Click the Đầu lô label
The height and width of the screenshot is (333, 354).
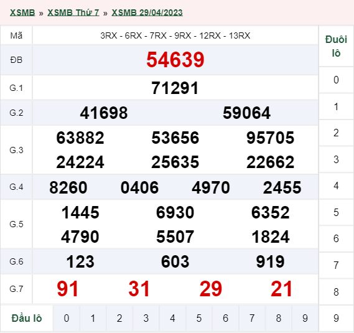coord(27,318)
